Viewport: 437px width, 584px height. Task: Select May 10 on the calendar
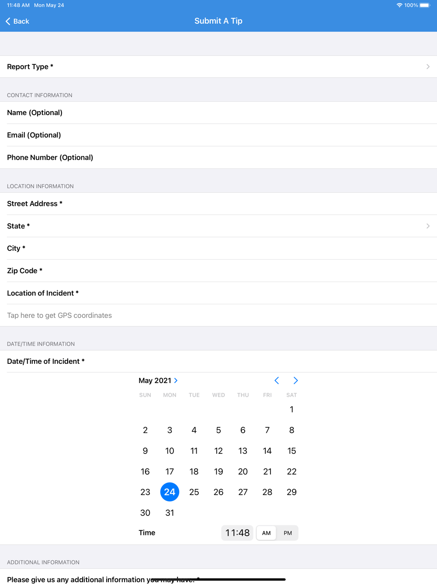pyautogui.click(x=170, y=450)
